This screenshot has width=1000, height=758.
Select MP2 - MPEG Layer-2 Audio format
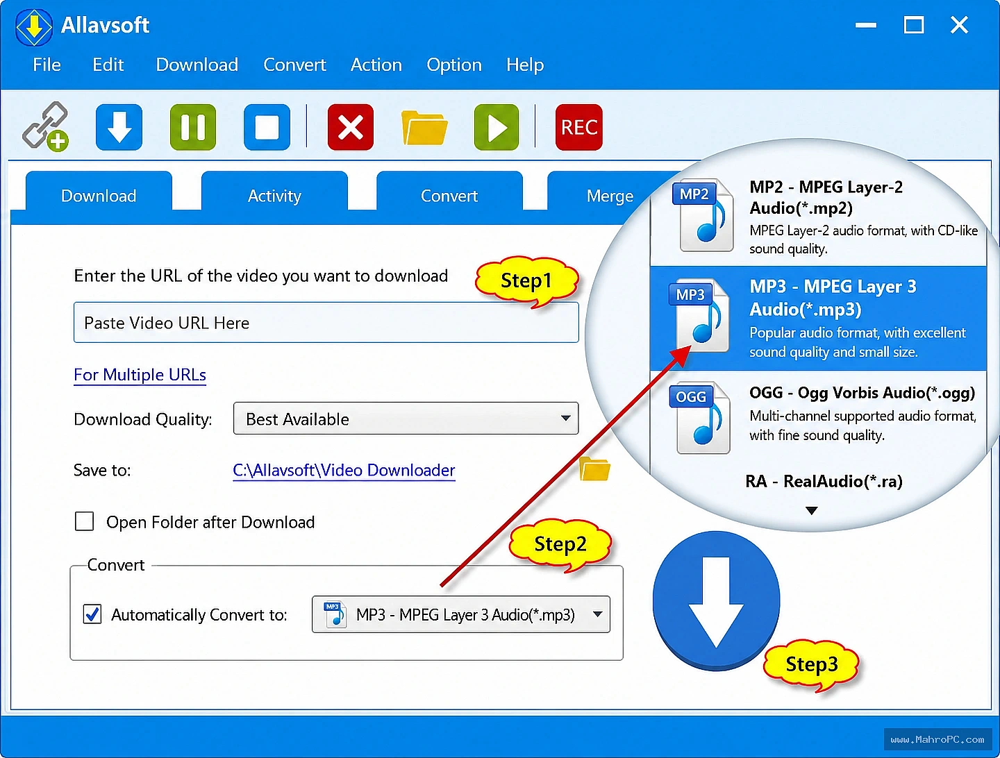[x=819, y=217]
